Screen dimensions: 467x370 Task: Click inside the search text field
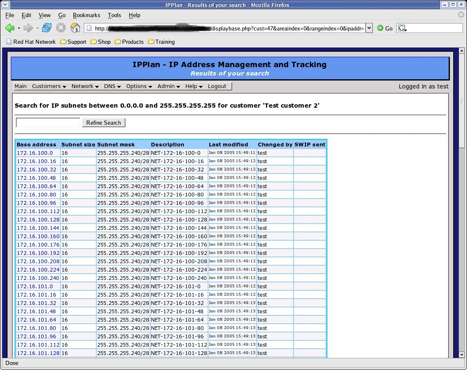[47, 122]
